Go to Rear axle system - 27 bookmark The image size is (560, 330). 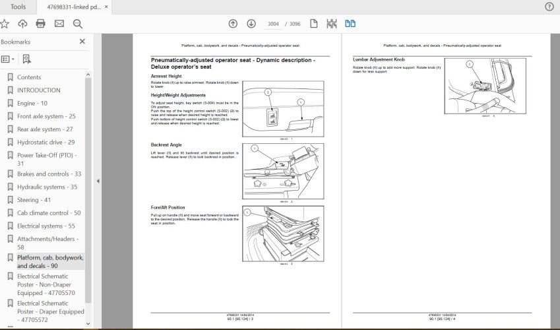point(45,129)
